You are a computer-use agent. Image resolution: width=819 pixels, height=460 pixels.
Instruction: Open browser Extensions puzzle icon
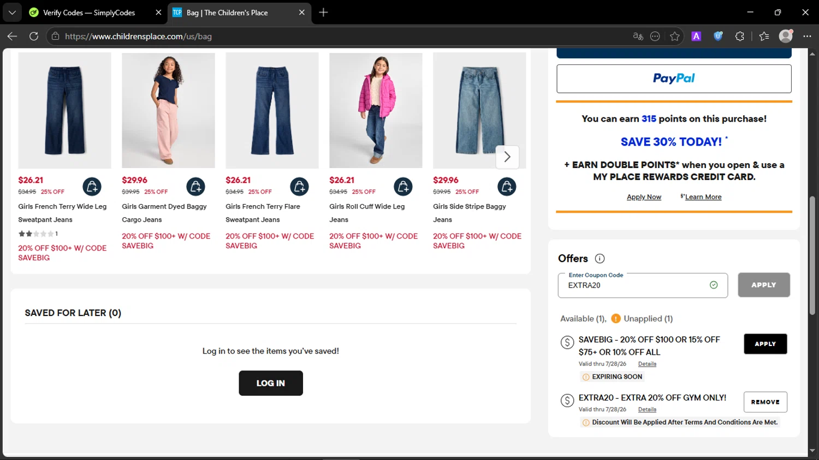740,36
